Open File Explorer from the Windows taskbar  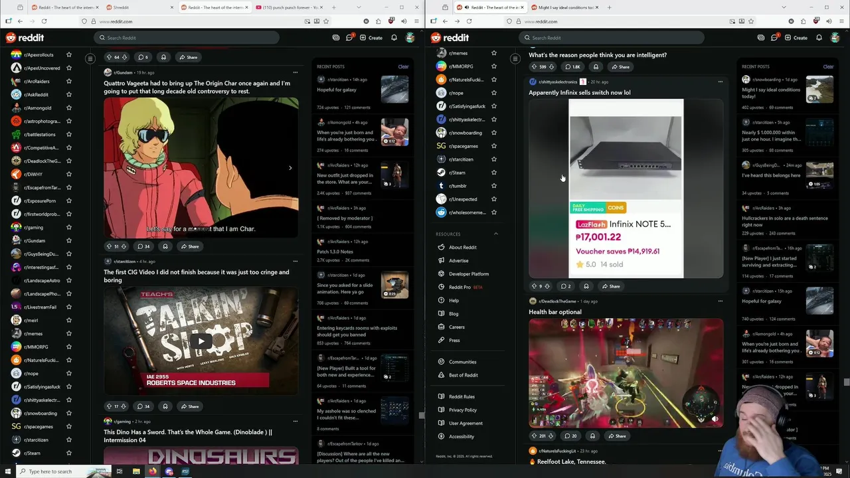136,471
